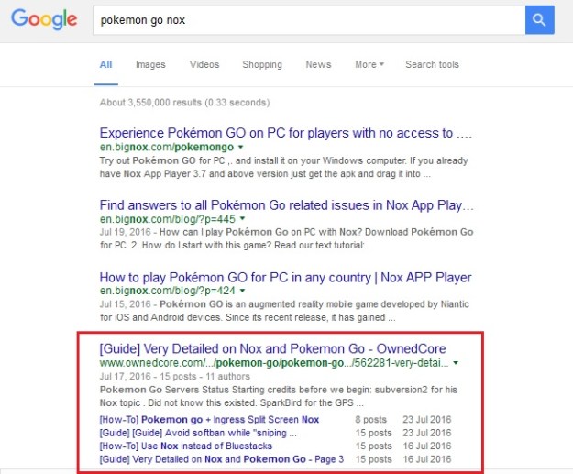573x474 pixels.
Task: Open Search tools options
Action: pos(432,64)
